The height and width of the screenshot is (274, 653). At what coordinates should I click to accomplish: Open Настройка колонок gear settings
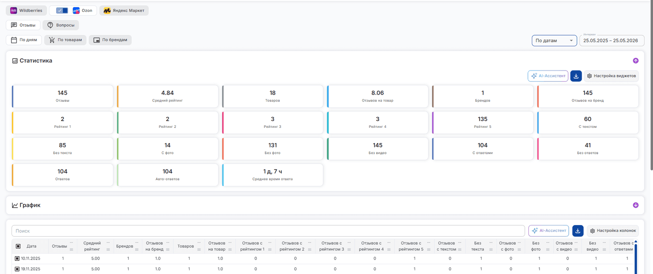(613, 231)
